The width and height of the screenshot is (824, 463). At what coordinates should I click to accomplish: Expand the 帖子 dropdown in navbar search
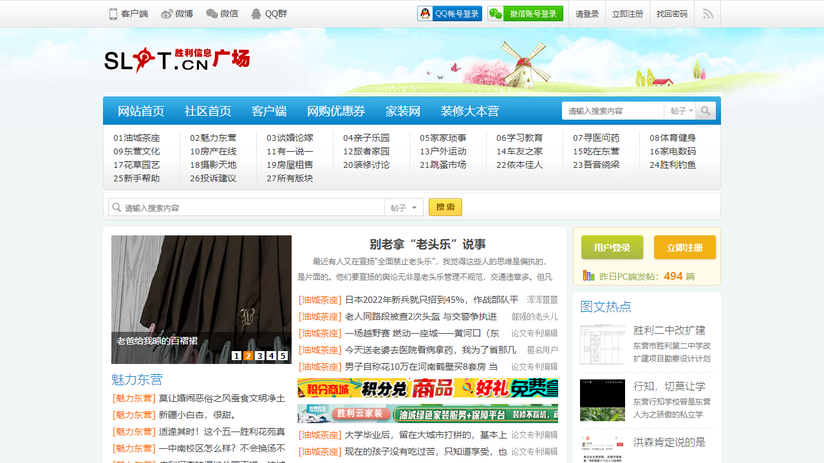click(682, 111)
